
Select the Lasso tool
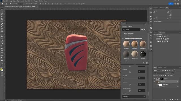(x=2, y=14)
